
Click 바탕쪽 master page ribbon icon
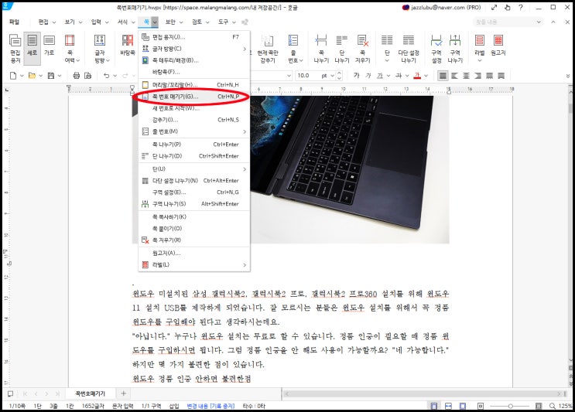[x=128, y=46]
